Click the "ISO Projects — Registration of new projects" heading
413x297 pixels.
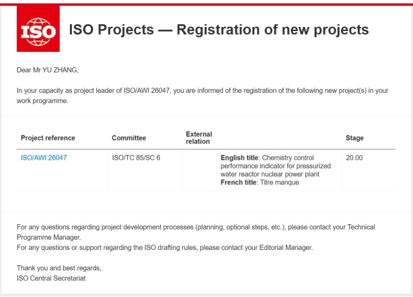[x=219, y=30]
